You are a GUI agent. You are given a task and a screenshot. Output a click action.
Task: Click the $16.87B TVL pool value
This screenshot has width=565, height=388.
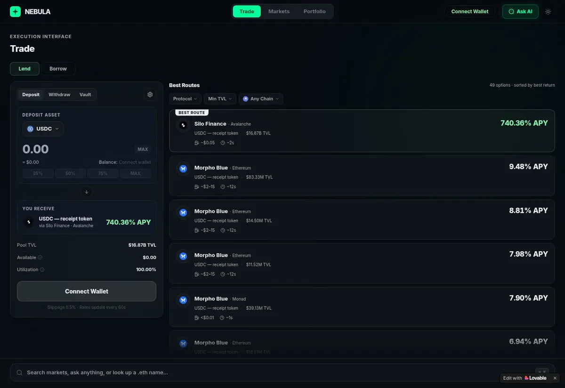142,245
